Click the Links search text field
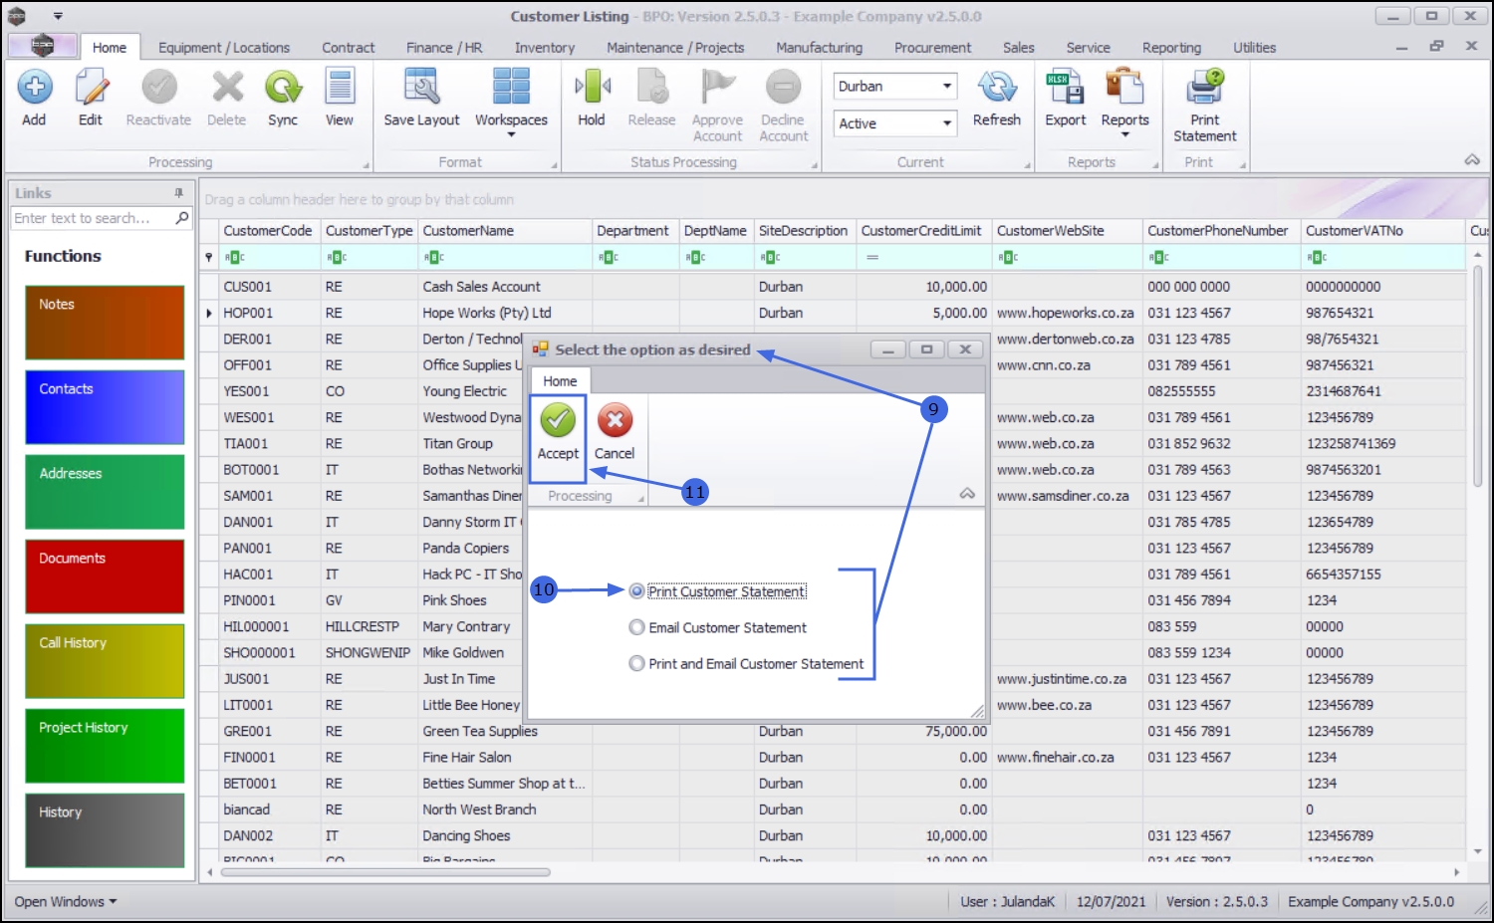This screenshot has width=1494, height=923. click(92, 218)
